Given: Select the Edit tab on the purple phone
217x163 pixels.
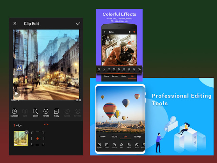Looking at the screenshot, I should pyautogui.click(x=132, y=76).
